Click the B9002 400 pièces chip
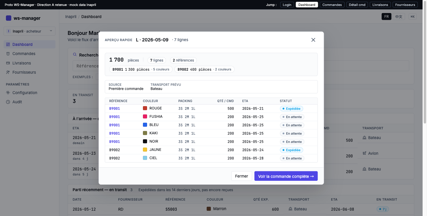The width and height of the screenshot is (427, 216). (204, 70)
